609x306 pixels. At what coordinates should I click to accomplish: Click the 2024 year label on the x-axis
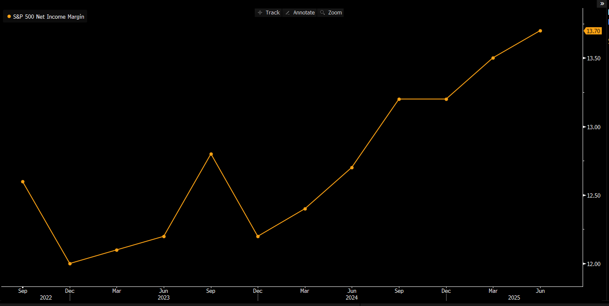pyautogui.click(x=352, y=298)
